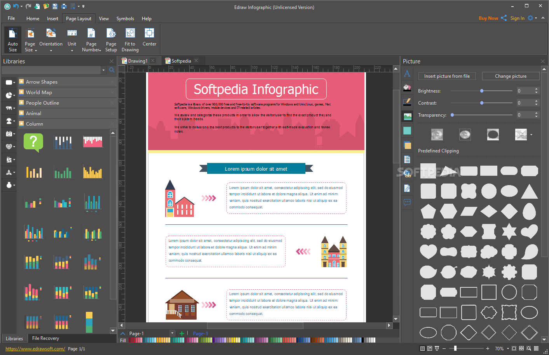Open the Shadow teal square panel icon
Image resolution: width=549 pixels, height=355 pixels.
click(407, 131)
